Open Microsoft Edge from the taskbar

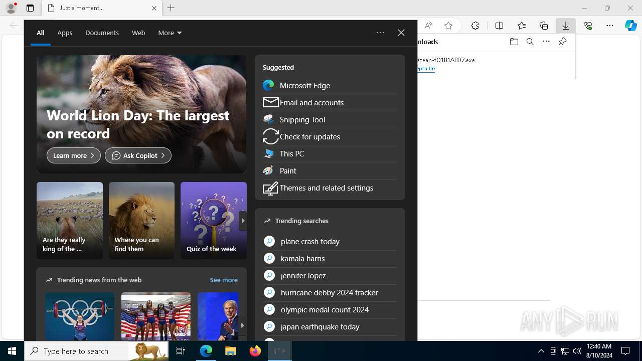206,351
